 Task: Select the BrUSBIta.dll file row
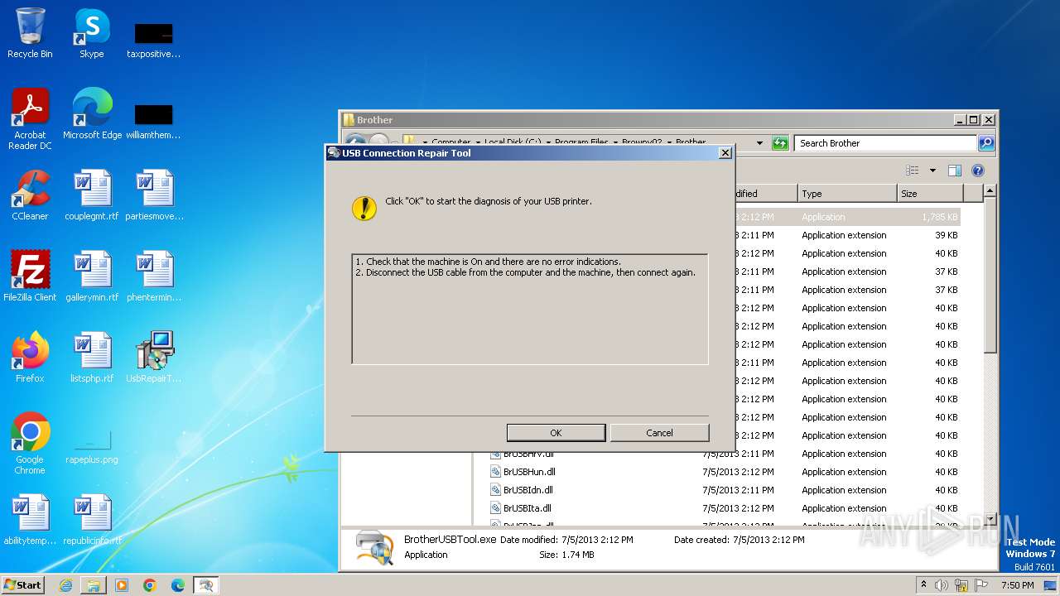click(725, 508)
